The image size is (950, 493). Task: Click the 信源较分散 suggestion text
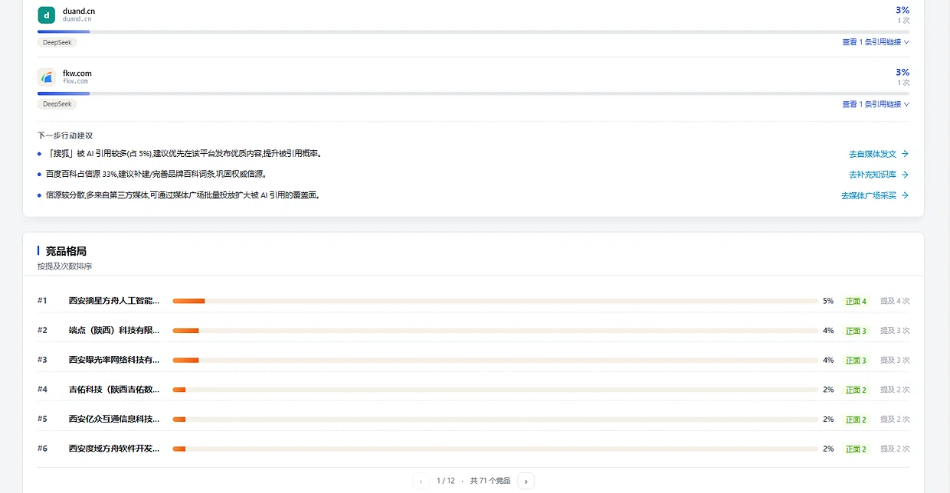[x=182, y=195]
